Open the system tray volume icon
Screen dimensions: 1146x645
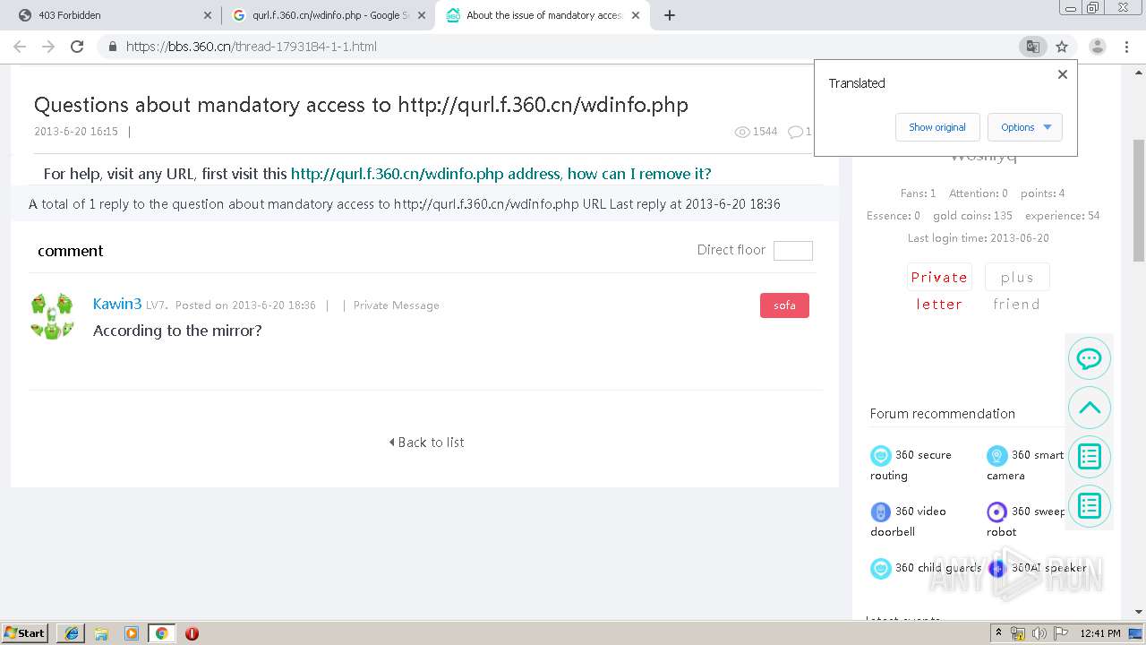click(1039, 633)
